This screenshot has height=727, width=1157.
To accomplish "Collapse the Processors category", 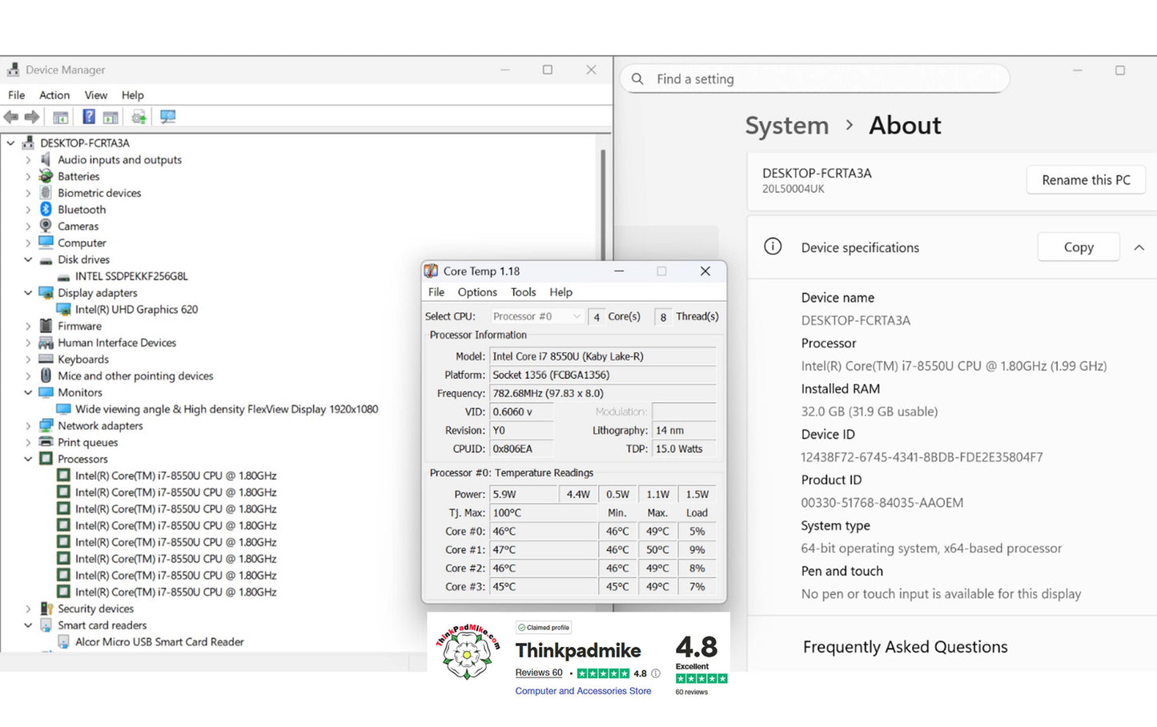I will 28,459.
